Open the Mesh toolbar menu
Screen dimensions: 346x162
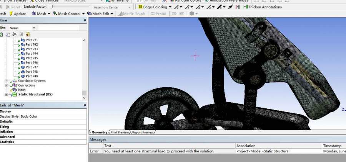(x=41, y=14)
